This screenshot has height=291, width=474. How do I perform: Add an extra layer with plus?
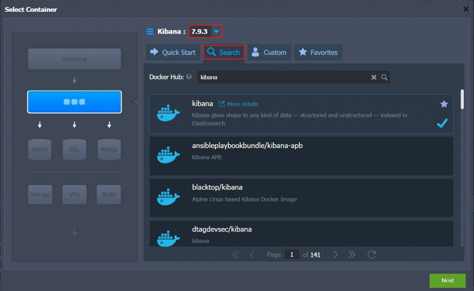point(75,233)
